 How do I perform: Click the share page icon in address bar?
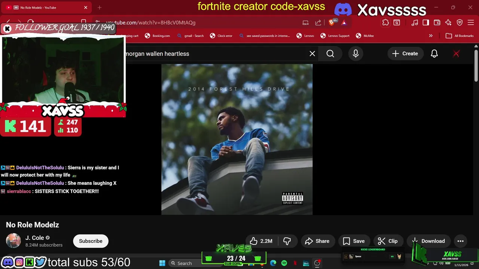tap(318, 22)
